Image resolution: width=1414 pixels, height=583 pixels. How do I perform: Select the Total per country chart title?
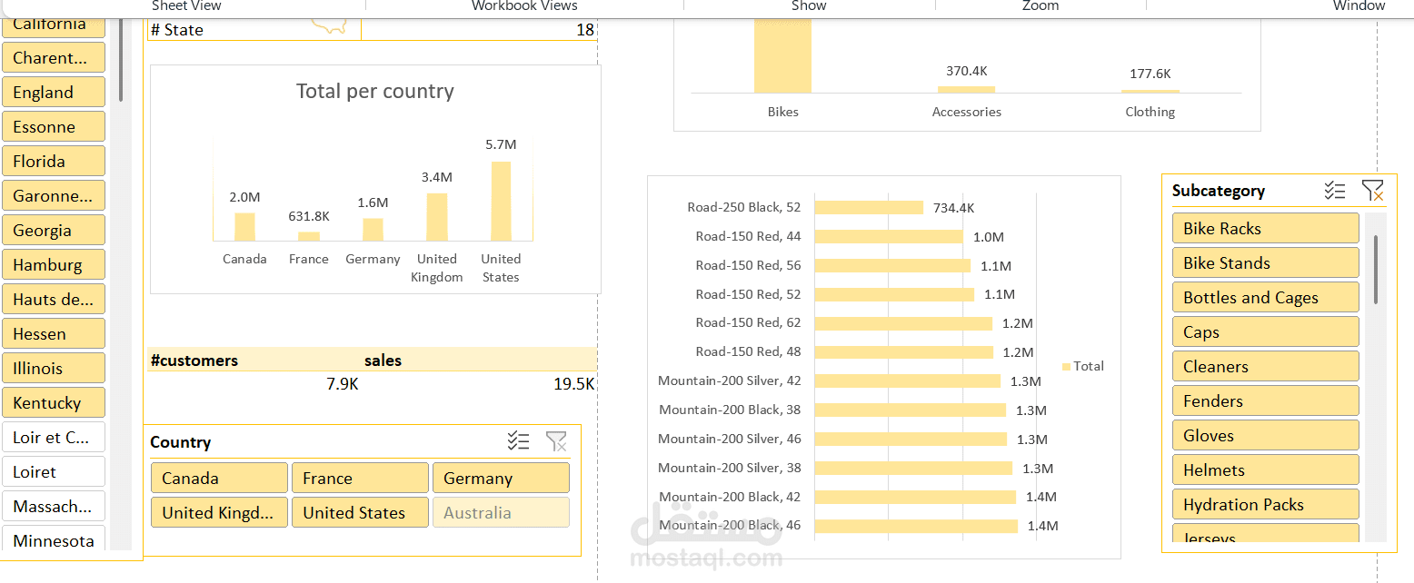375,91
